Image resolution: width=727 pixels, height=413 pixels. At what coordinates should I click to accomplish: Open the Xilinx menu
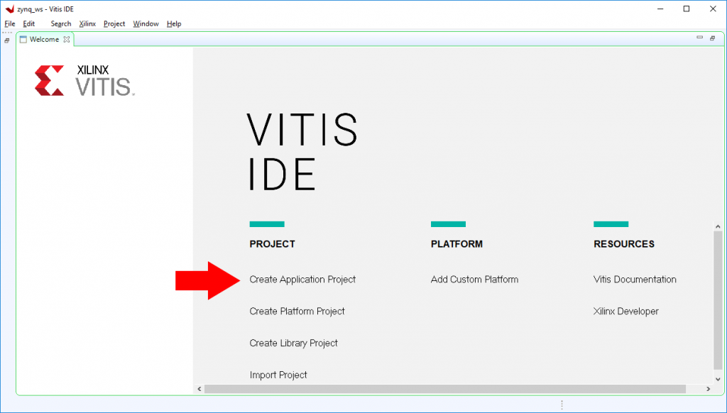(87, 23)
